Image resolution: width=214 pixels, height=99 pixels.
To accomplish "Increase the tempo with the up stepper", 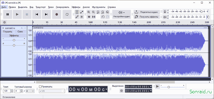I will pyautogui.click(x=12, y=90).
